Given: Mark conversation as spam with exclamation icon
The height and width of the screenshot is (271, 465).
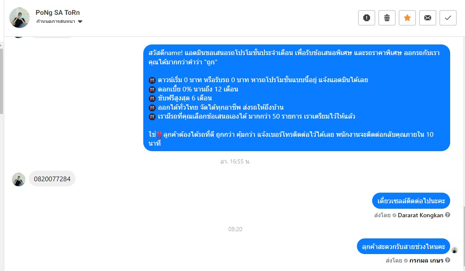Looking at the screenshot, I should click(367, 18).
